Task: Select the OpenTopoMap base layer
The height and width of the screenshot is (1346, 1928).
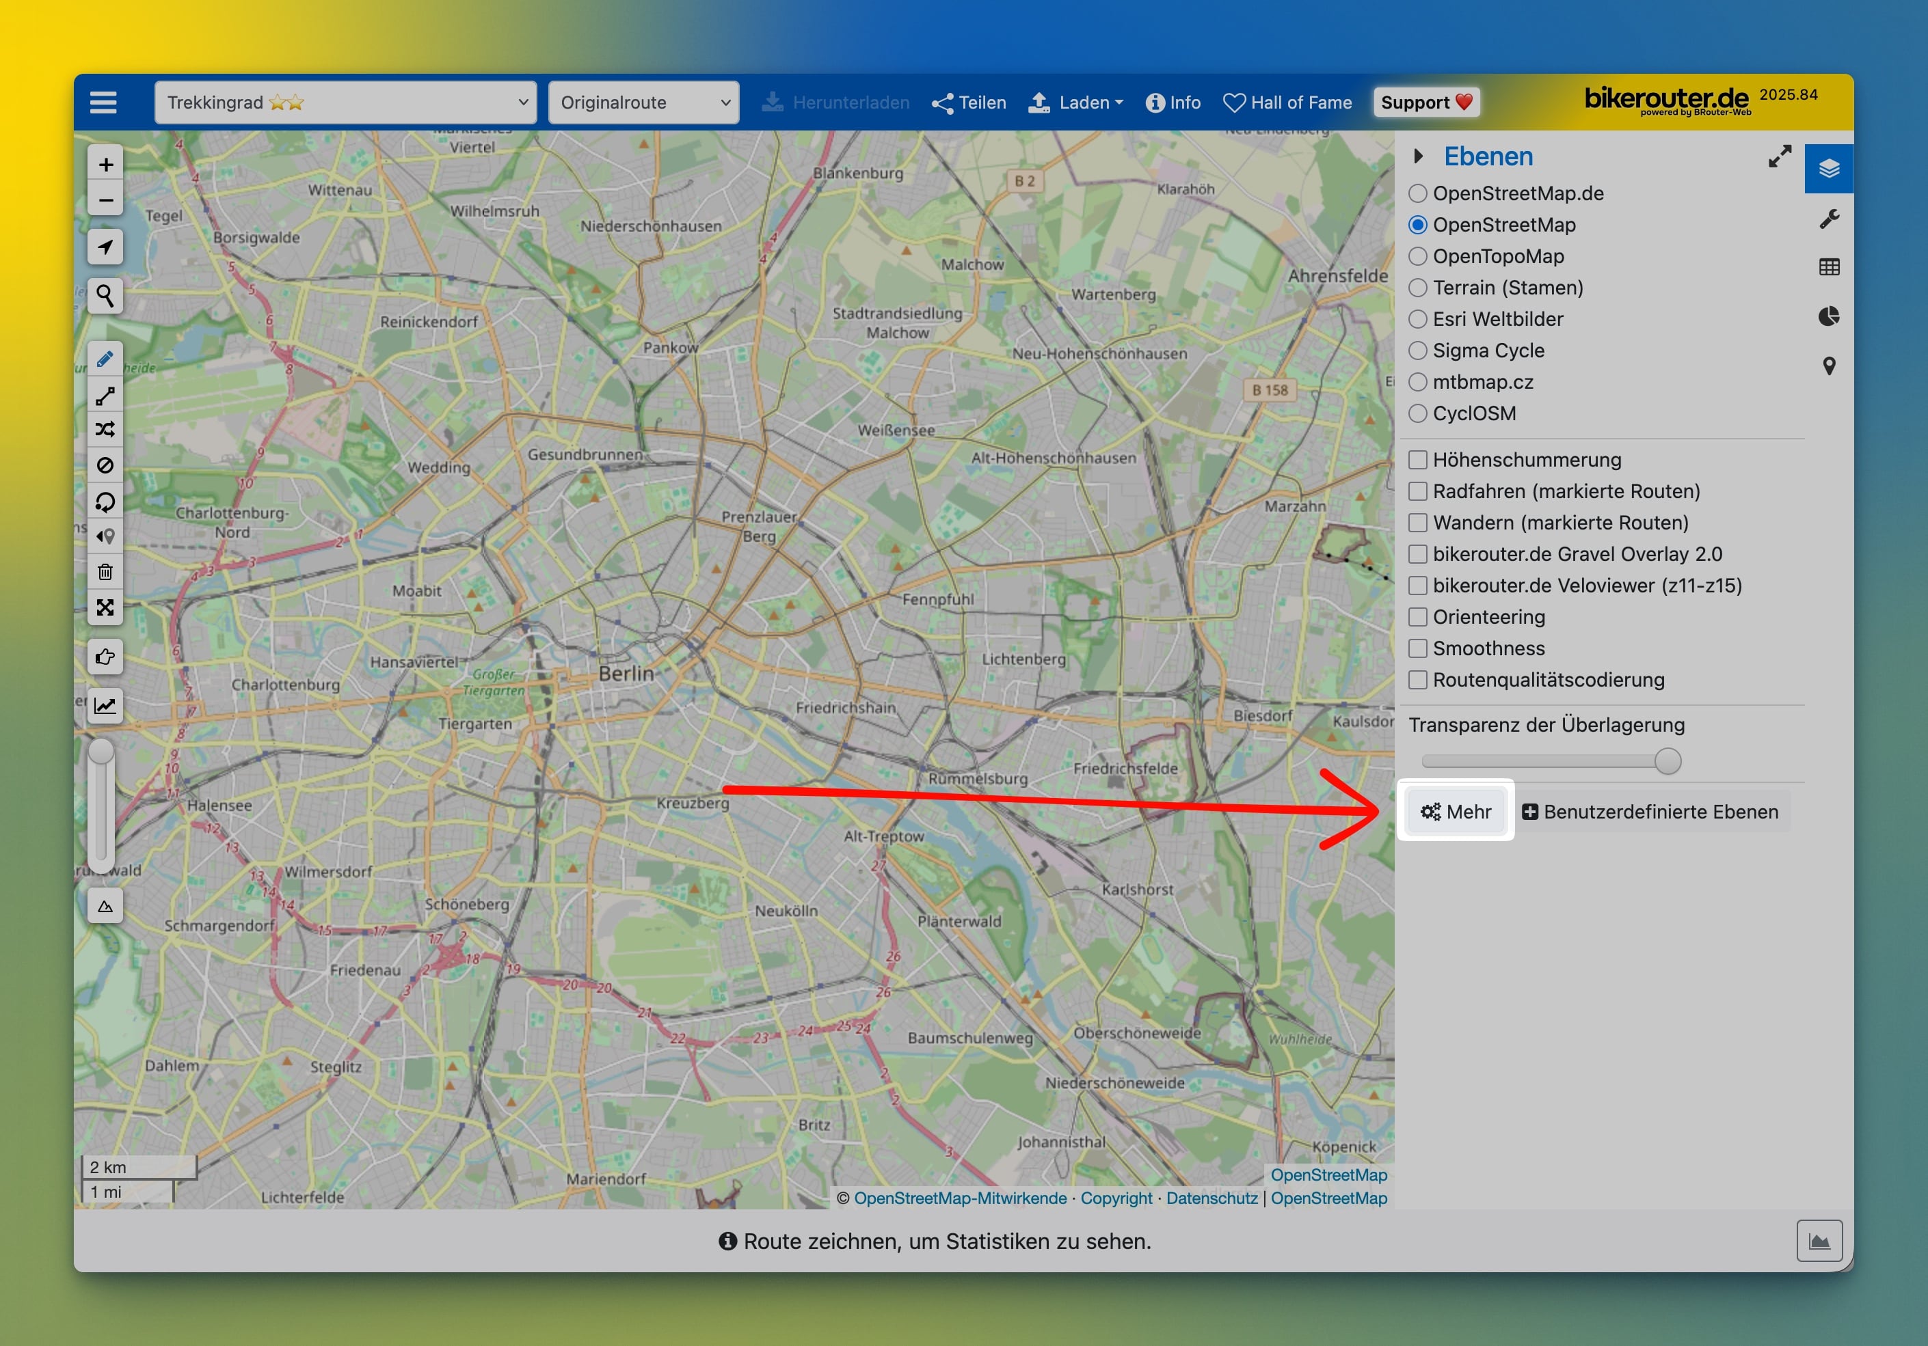Action: tap(1417, 256)
